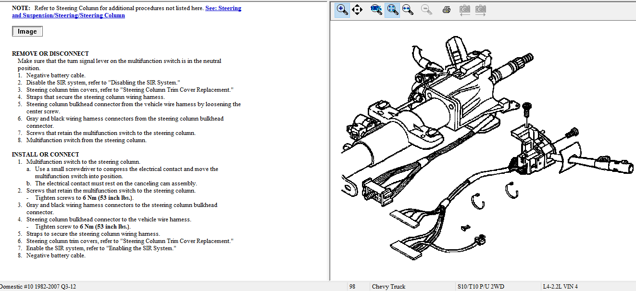The image size is (636, 291).
Task: Click the vertical splitter between panes
Action: 329,144
